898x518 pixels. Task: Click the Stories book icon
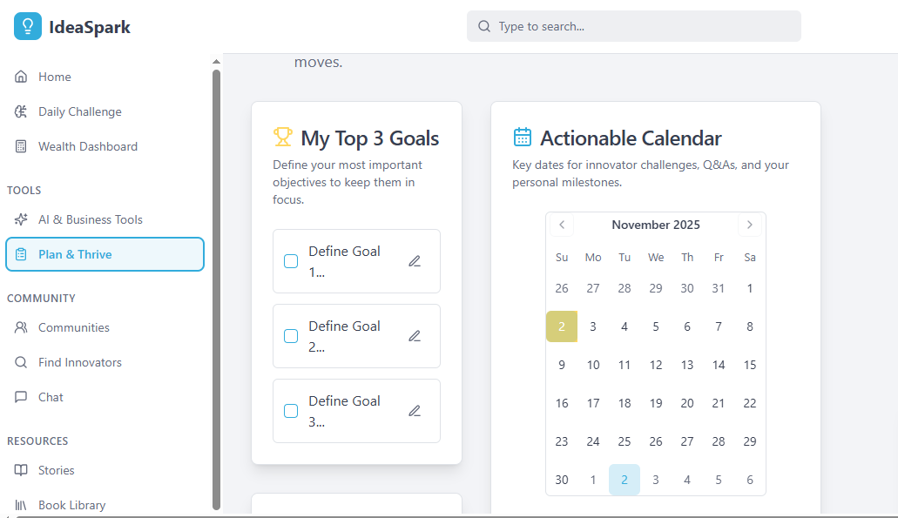click(x=21, y=470)
